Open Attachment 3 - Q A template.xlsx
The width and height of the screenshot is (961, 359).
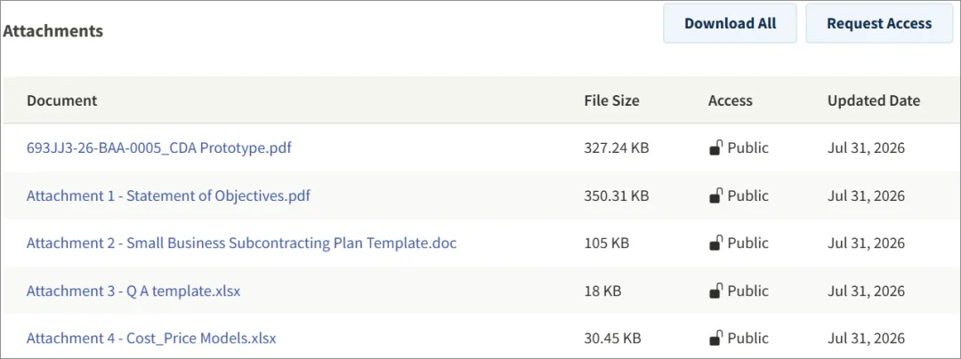tap(133, 291)
